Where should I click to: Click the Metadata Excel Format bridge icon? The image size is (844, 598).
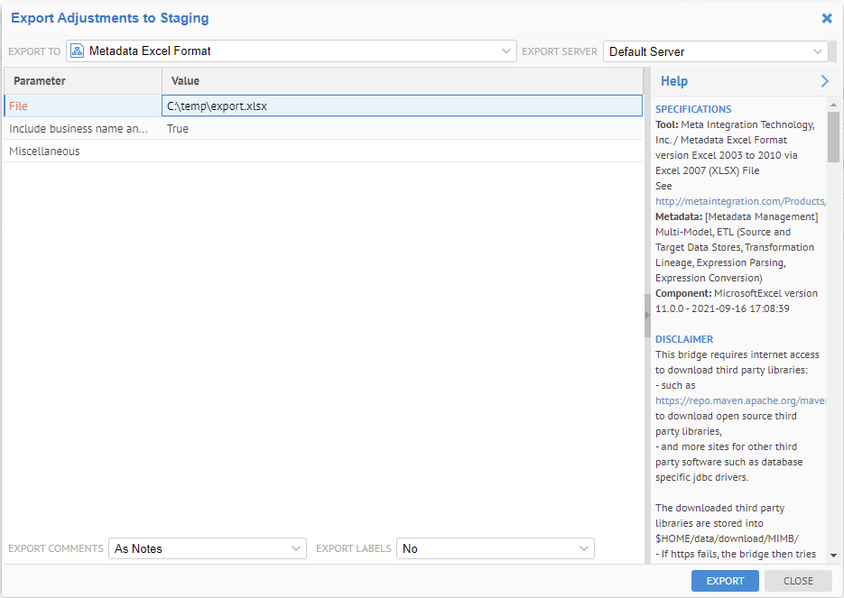click(79, 51)
